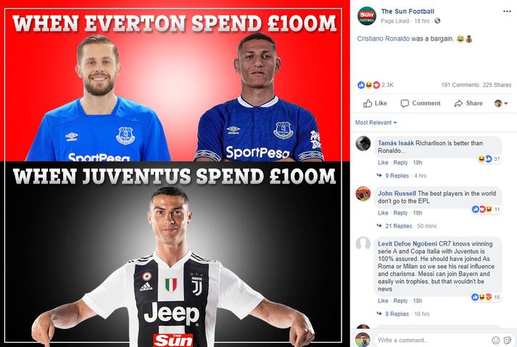Open the three-dot post options menu

tap(507, 11)
